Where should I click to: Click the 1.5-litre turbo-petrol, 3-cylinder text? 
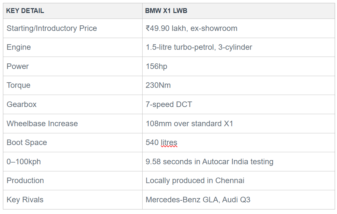pyautogui.click(x=199, y=47)
